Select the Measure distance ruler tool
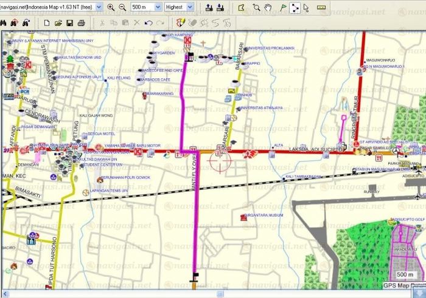 pyautogui.click(x=322, y=7)
